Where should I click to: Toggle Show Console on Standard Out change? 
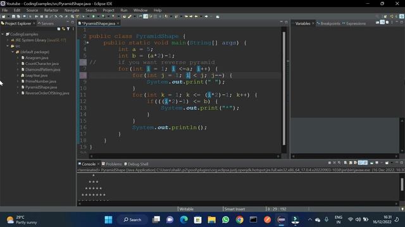pos(361,163)
